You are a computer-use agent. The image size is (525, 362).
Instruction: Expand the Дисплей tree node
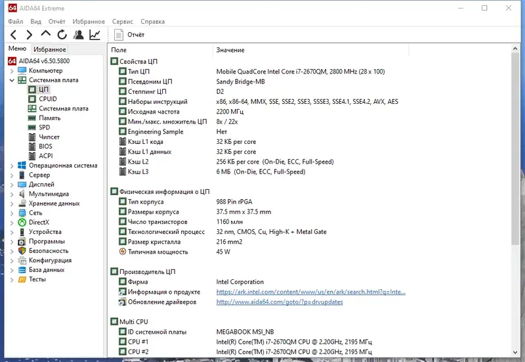click(x=12, y=185)
